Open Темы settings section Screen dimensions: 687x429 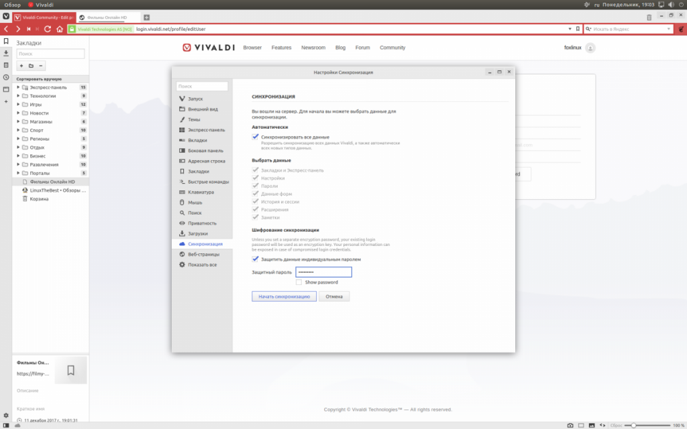click(202, 119)
